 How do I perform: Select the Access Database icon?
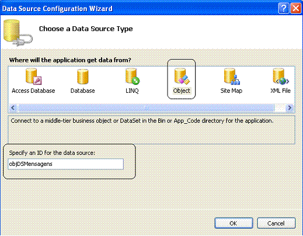pos(33,77)
